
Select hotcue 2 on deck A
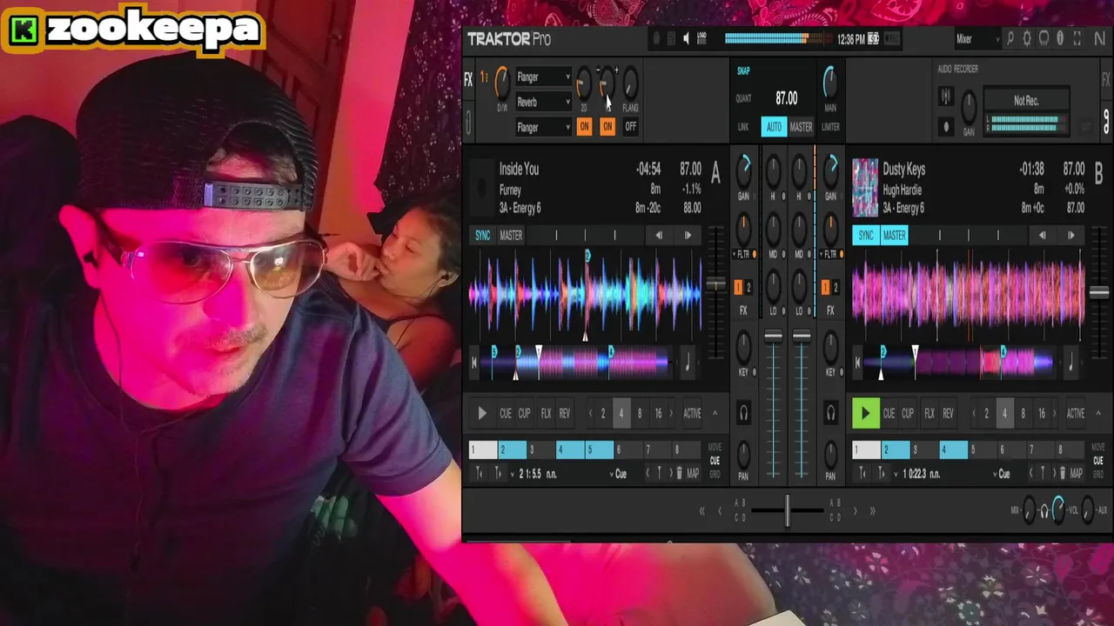513,450
